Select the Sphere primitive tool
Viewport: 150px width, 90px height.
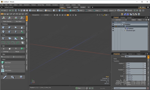click(x=9, y=28)
